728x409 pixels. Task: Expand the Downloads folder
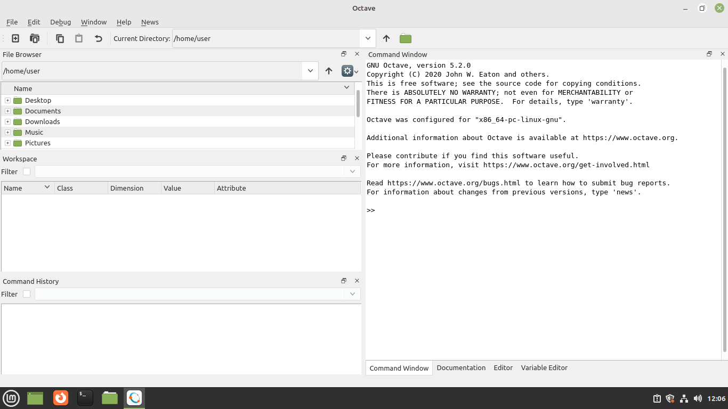click(7, 121)
